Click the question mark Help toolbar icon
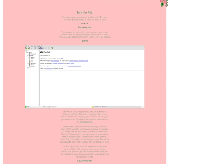 (x=52, y=48)
